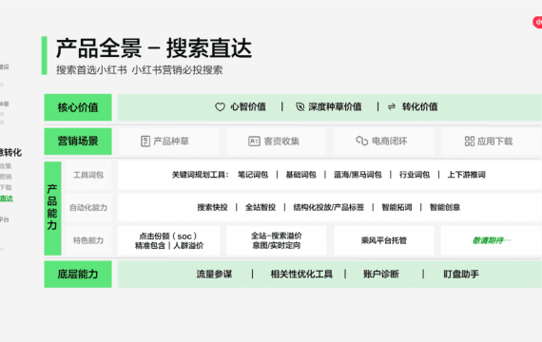This screenshot has height=342, width=542.
Task: Click 相关性优化工具 in bottom row
Action: click(x=301, y=275)
